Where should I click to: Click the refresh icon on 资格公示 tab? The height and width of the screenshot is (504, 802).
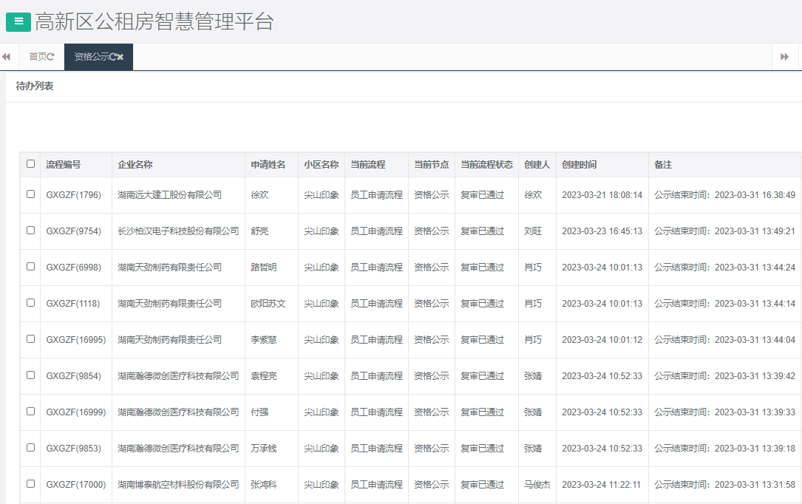coord(113,56)
